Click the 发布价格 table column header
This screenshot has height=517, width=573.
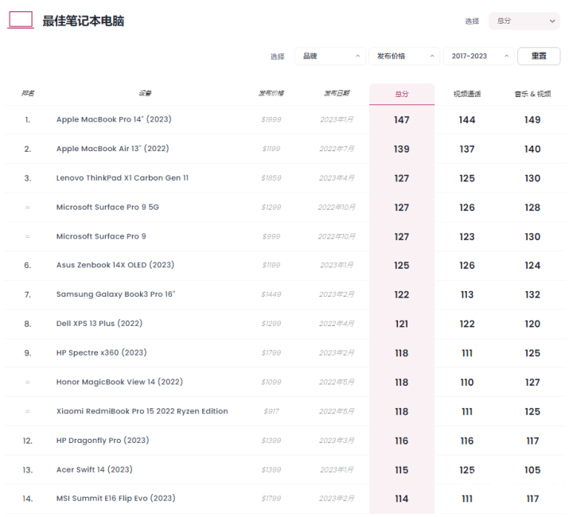tap(271, 94)
